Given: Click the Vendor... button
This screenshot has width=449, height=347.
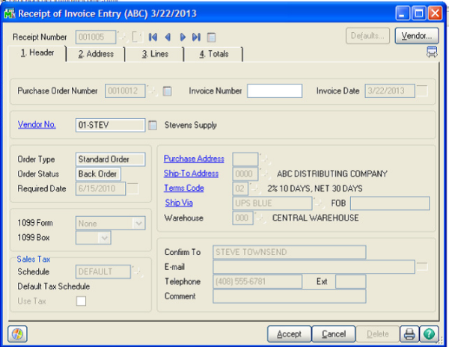Looking at the screenshot, I should coord(417,36).
